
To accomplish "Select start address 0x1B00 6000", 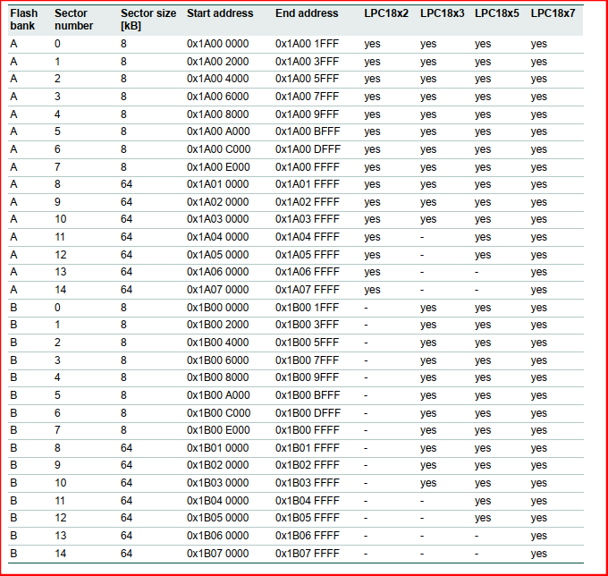I will 217,360.
